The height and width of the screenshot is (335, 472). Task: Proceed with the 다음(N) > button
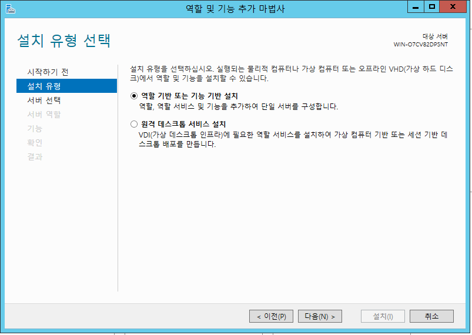click(x=320, y=316)
